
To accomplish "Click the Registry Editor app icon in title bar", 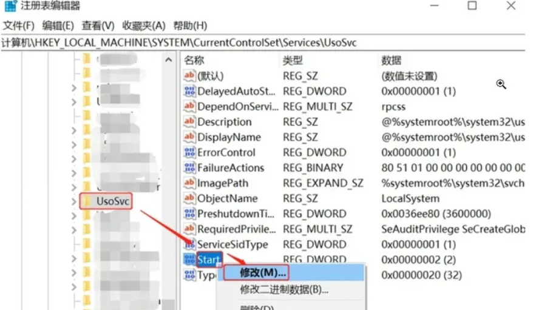I will [x=11, y=6].
